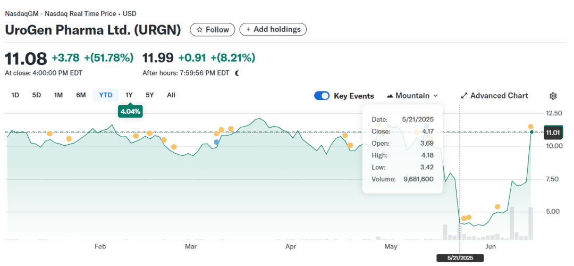Toggle the Key Events switch off
574x266 pixels.
(322, 96)
